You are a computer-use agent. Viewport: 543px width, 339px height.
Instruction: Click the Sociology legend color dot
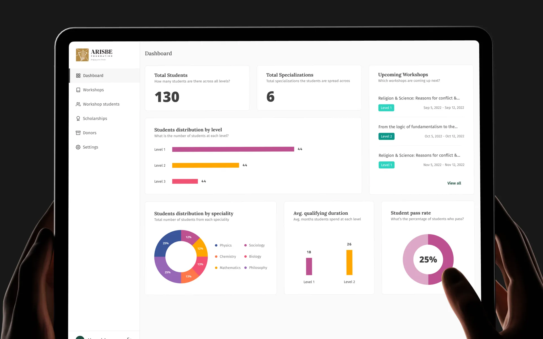(x=246, y=245)
